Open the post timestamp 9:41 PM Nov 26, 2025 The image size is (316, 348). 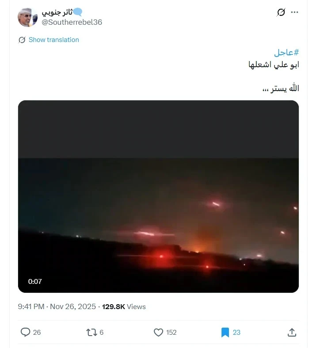(57, 306)
